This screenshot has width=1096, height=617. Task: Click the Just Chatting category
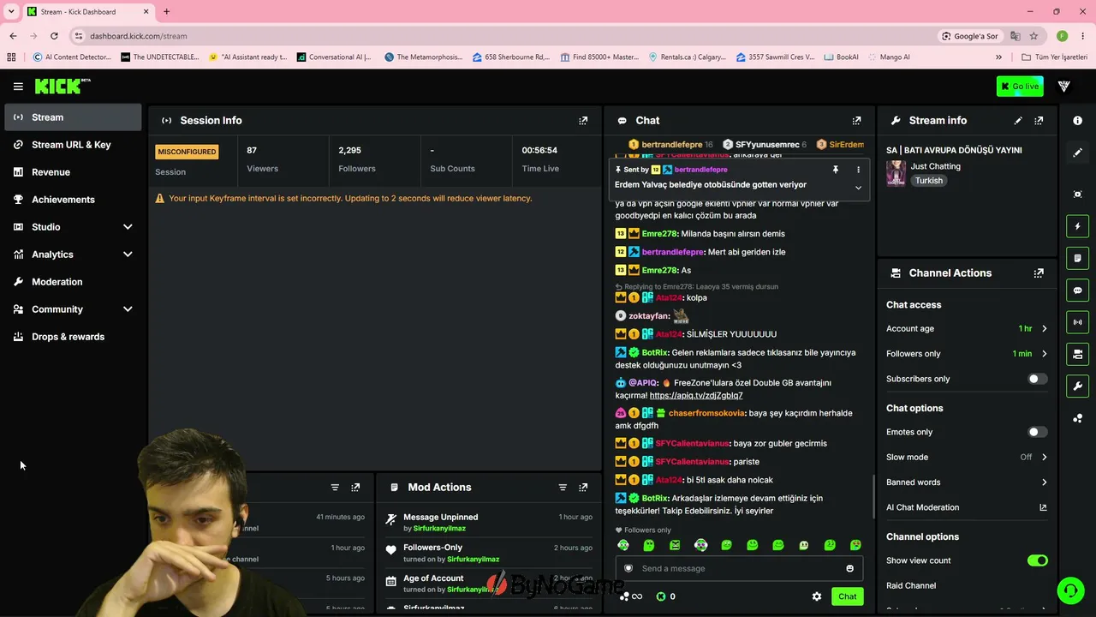935,166
